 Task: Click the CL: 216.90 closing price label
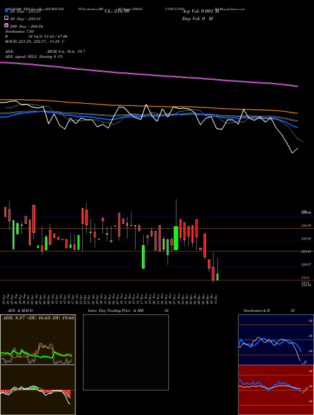click(117, 11)
